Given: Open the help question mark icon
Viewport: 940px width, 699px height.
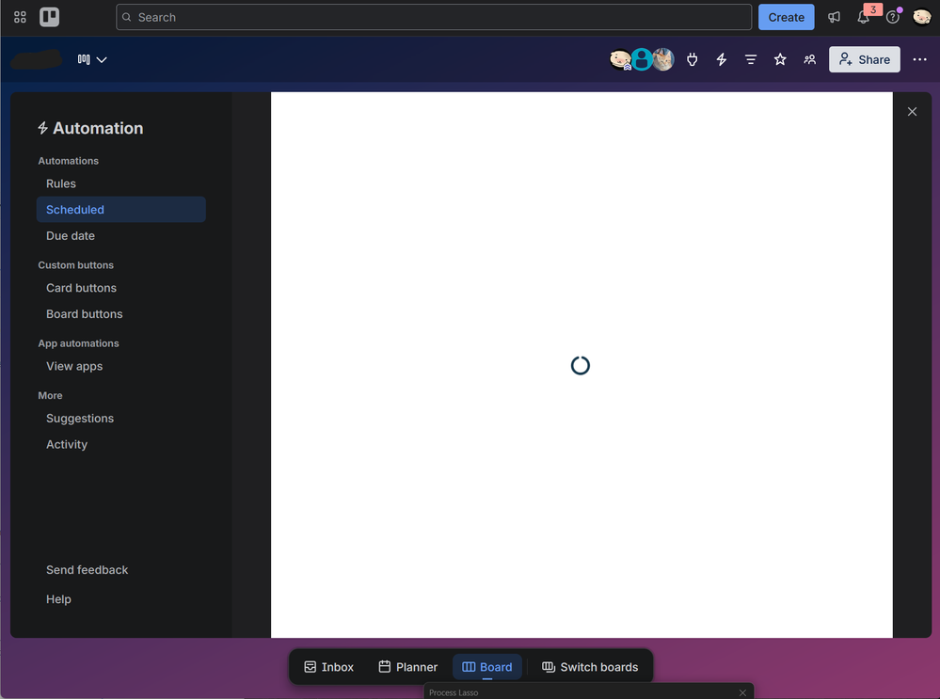Looking at the screenshot, I should [x=893, y=17].
